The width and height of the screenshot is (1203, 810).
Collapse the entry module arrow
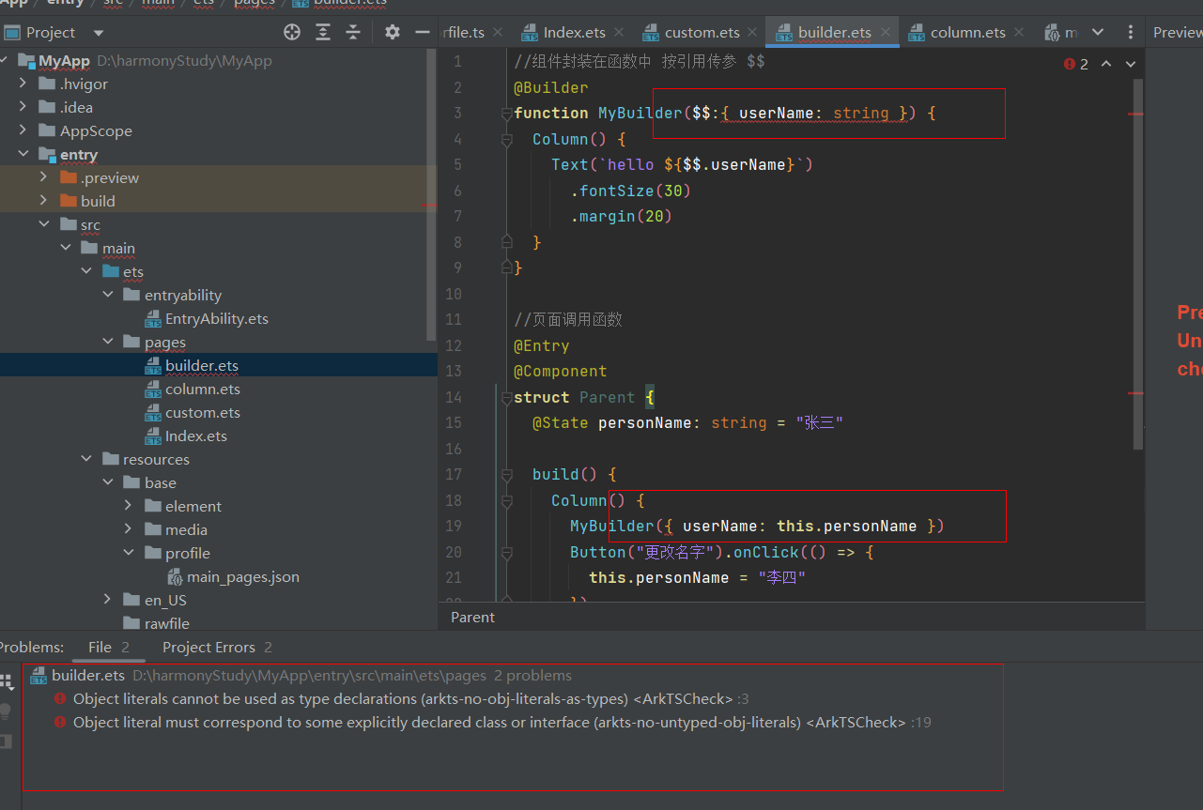point(23,154)
